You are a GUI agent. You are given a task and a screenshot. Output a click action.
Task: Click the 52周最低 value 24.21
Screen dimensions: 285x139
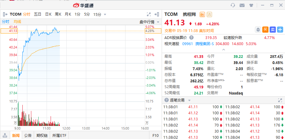[198, 93]
